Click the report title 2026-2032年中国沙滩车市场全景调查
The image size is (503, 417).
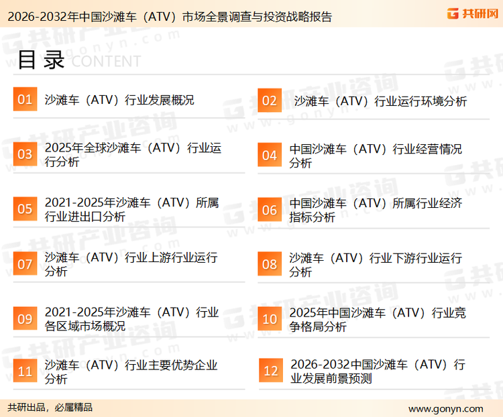(170, 16)
